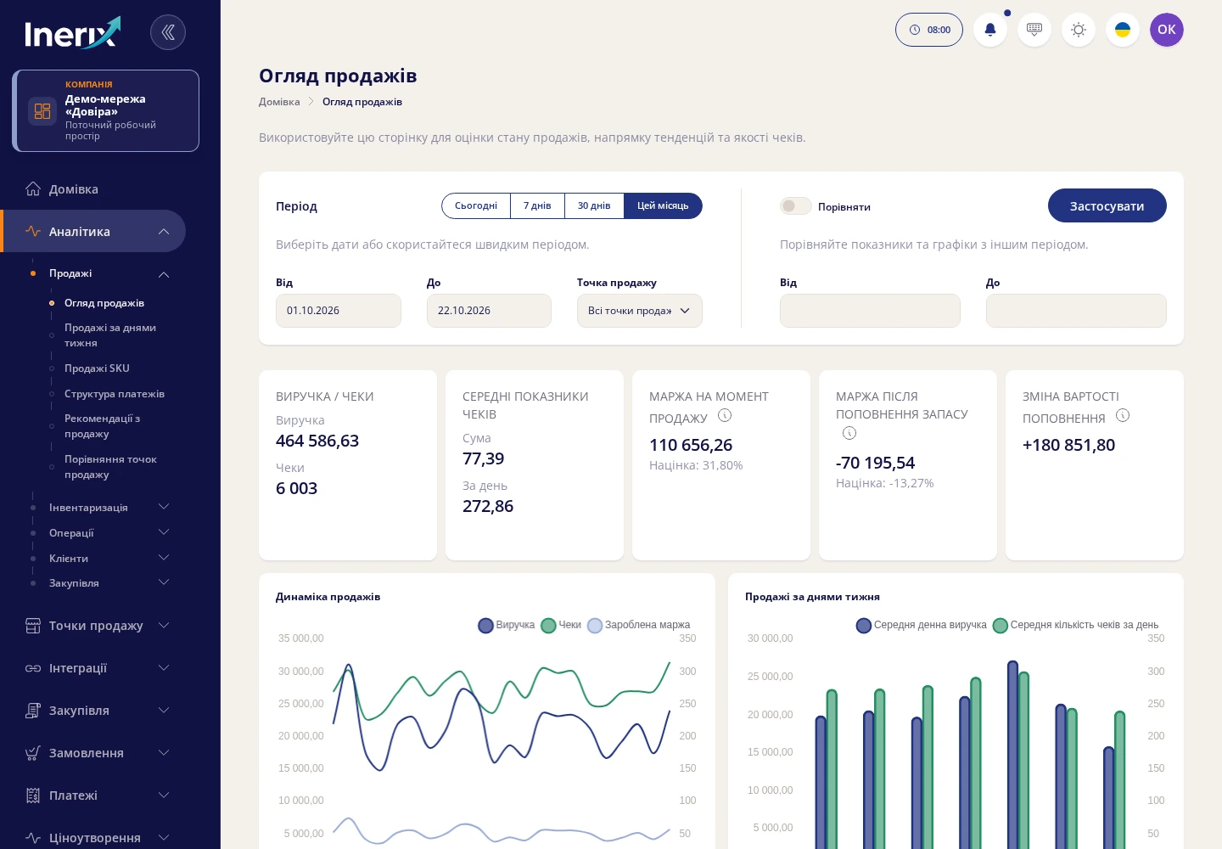The height and width of the screenshot is (849, 1222).
Task: Click the До date field 22.10.2026
Action: (489, 311)
